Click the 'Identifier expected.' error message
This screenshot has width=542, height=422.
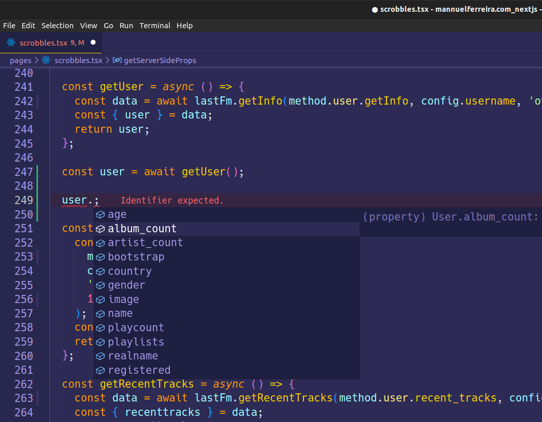point(172,200)
